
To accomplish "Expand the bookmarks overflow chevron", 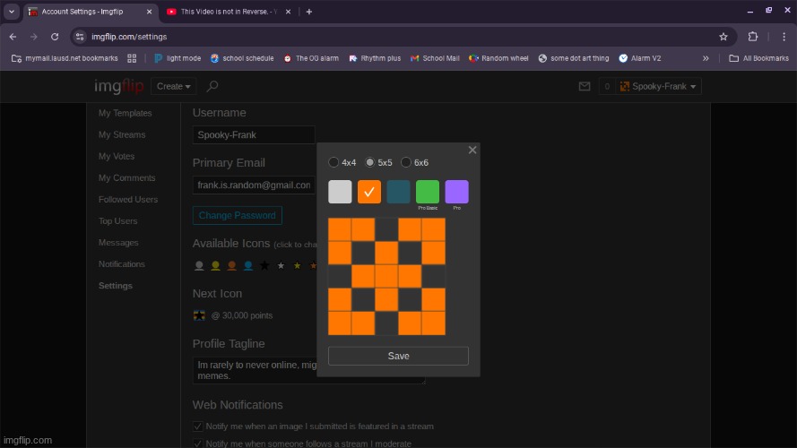I will (x=706, y=58).
